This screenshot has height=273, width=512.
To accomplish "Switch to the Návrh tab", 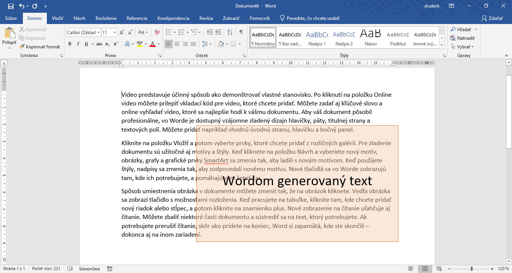I will pos(79,18).
